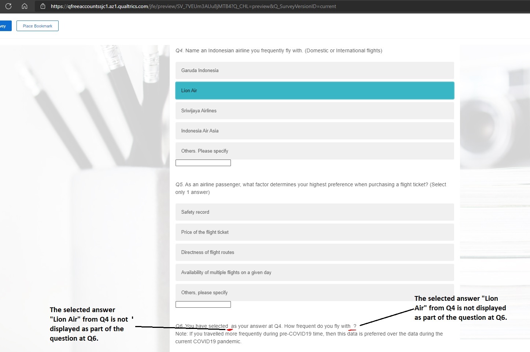This screenshot has width=530, height=352.
Task: Choose Price of the flight ticket
Action: click(314, 232)
